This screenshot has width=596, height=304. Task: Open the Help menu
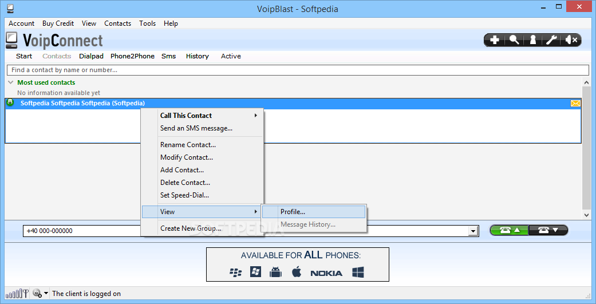pos(171,23)
